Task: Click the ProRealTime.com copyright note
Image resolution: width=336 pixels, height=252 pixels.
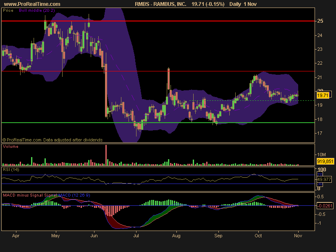Action: pos(52,140)
